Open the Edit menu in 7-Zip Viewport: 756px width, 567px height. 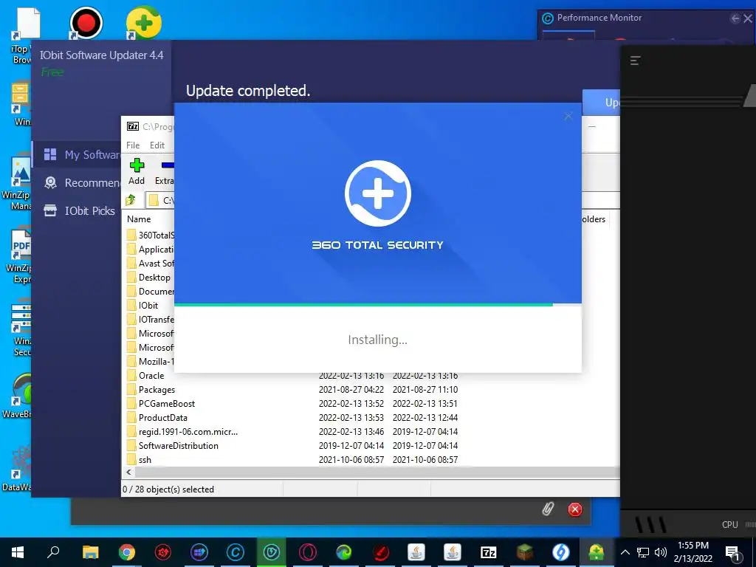157,145
